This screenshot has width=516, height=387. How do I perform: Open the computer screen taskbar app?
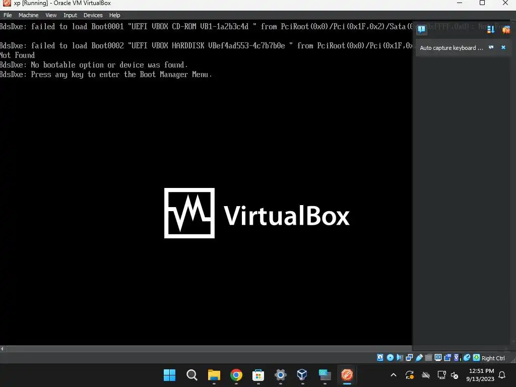point(325,375)
